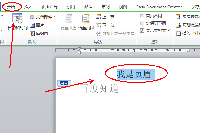Viewport: 200px width, 133px height.
Task: Click the selected header text 我是页眉
Action: tap(135, 74)
